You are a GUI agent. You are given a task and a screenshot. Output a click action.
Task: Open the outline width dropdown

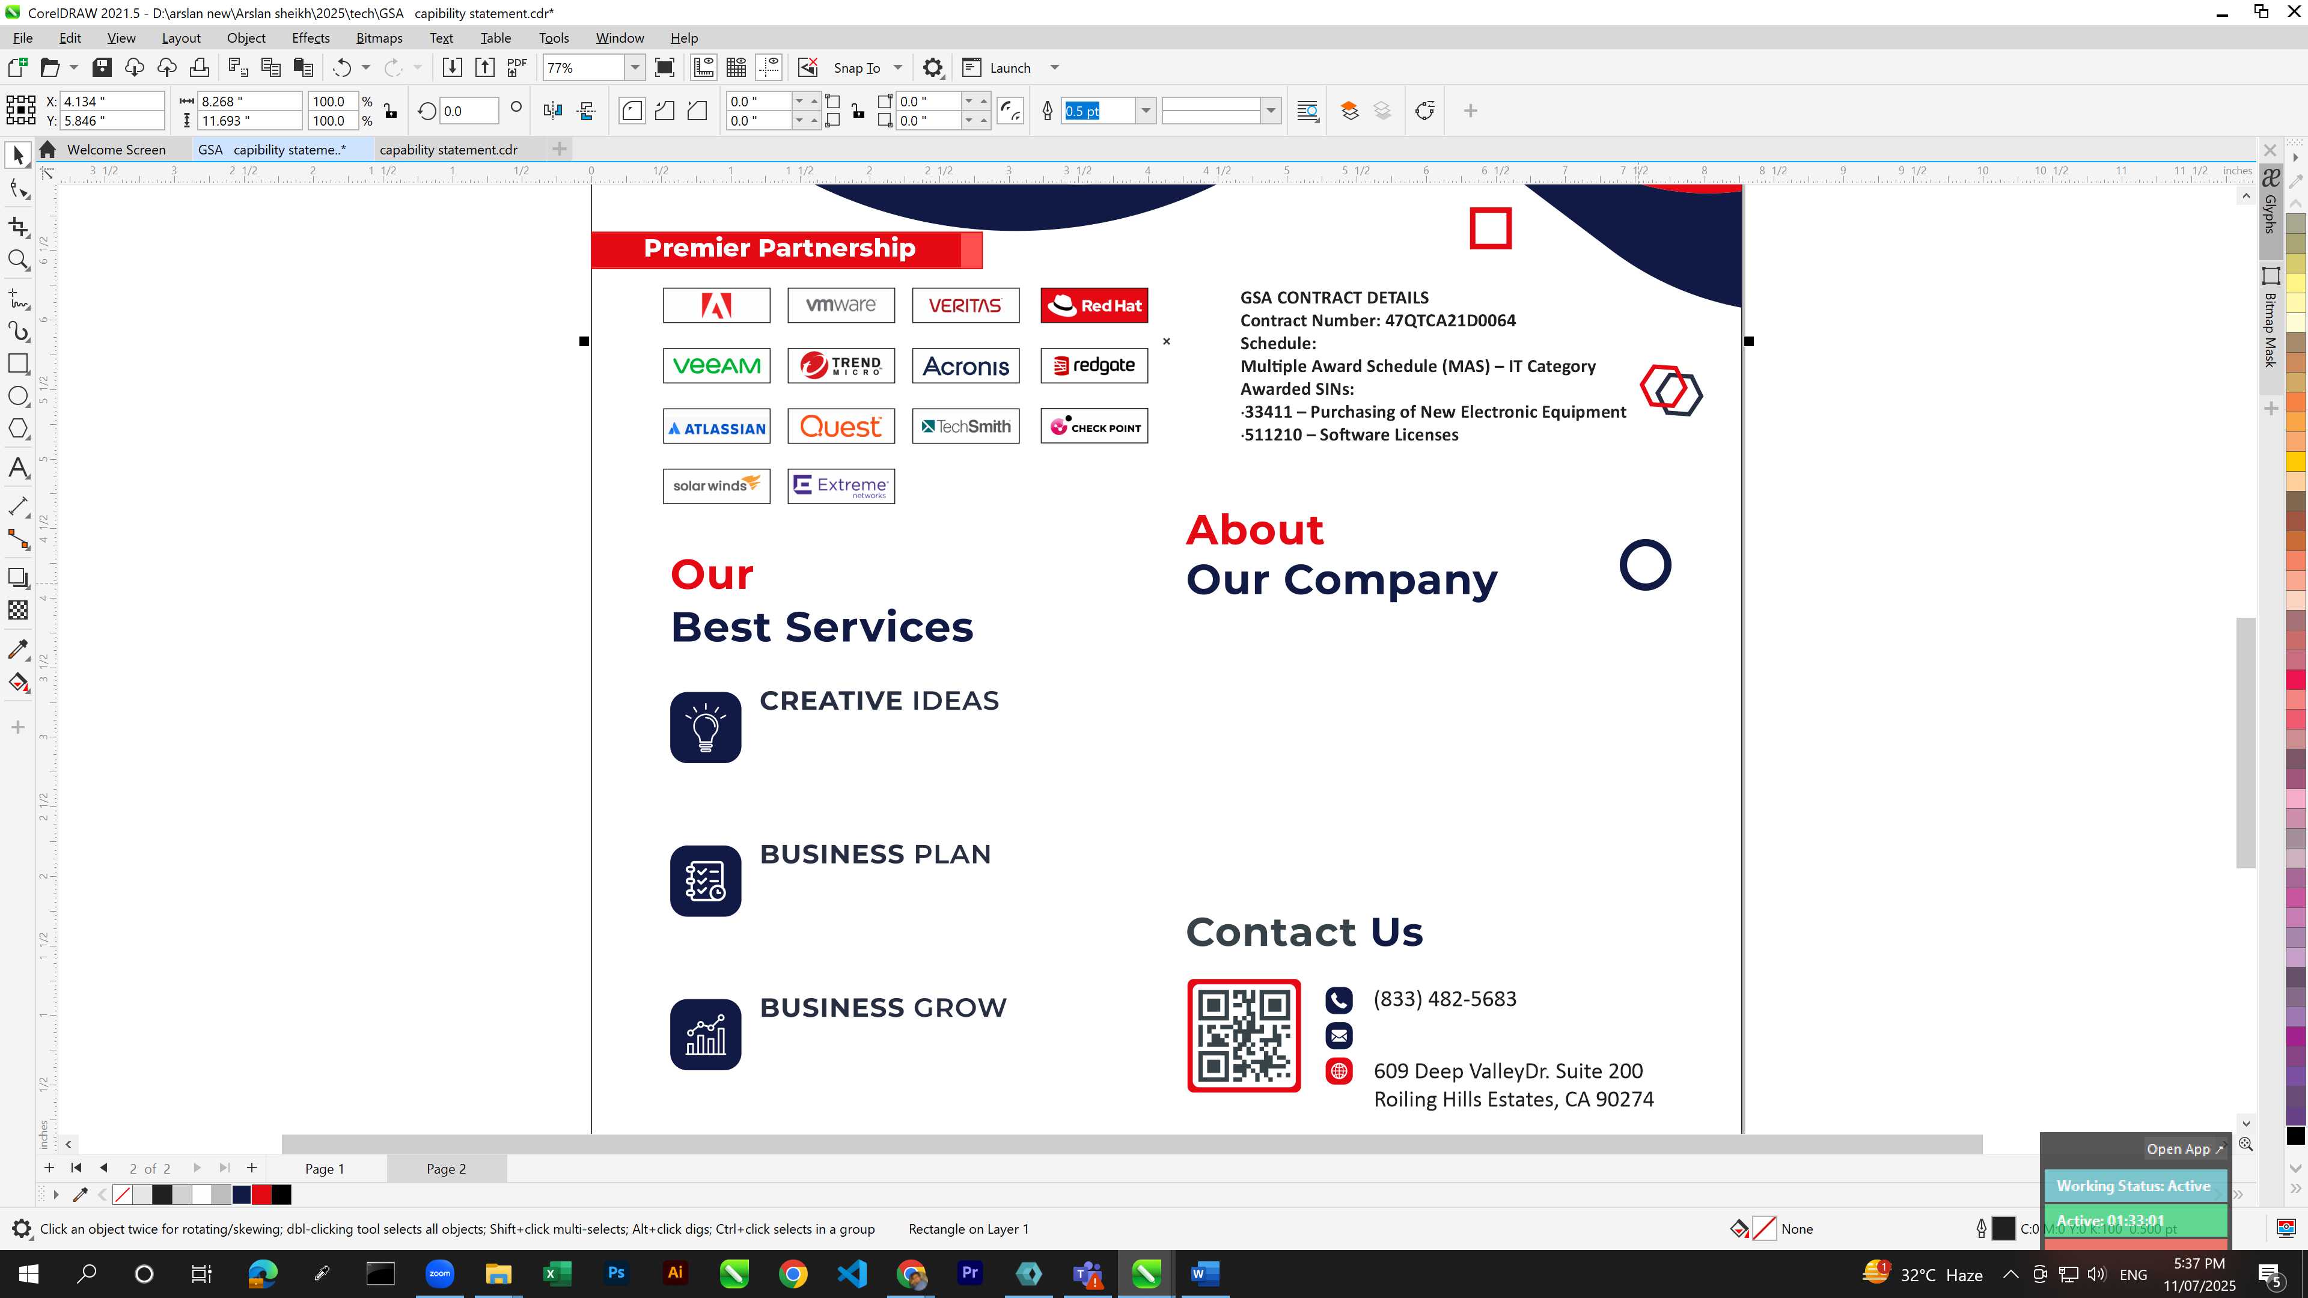pyautogui.click(x=1145, y=110)
